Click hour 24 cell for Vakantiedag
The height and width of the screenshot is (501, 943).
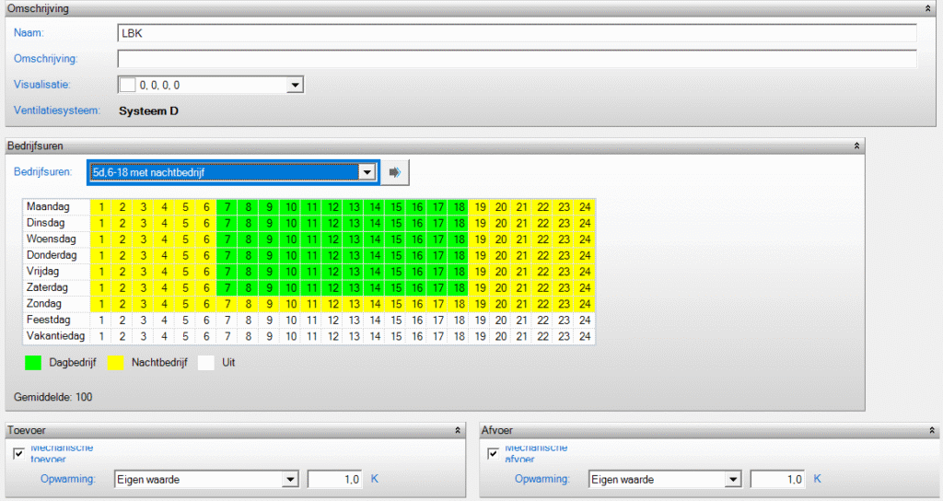(x=584, y=336)
